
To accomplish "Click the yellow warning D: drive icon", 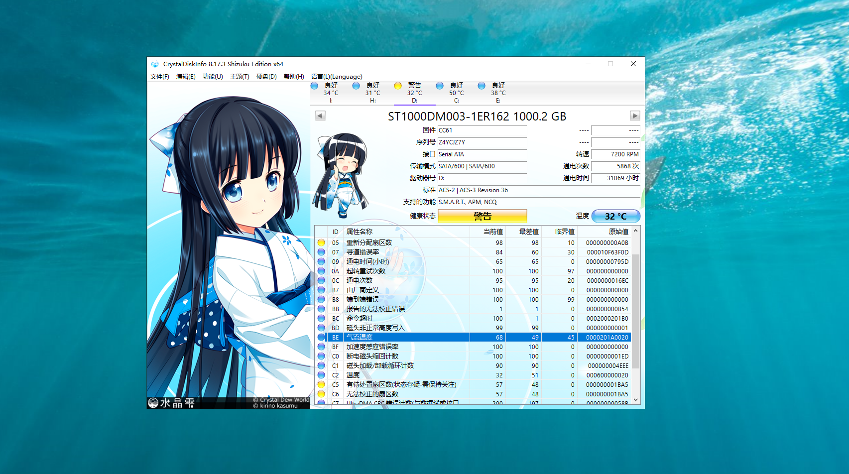I will [398, 86].
